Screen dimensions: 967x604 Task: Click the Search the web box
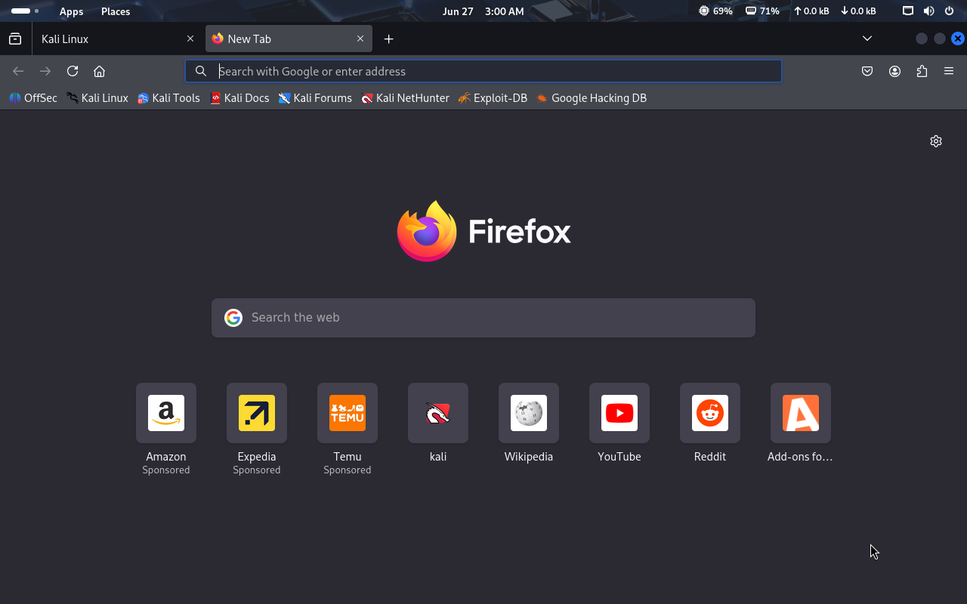coord(483,318)
